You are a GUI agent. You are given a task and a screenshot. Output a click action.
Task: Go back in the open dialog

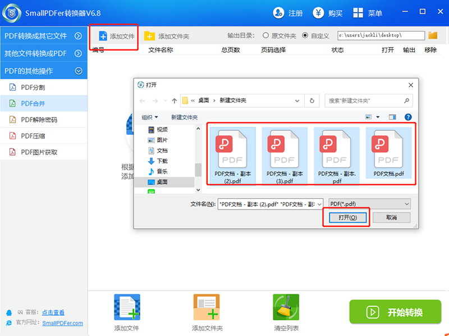[x=143, y=101]
